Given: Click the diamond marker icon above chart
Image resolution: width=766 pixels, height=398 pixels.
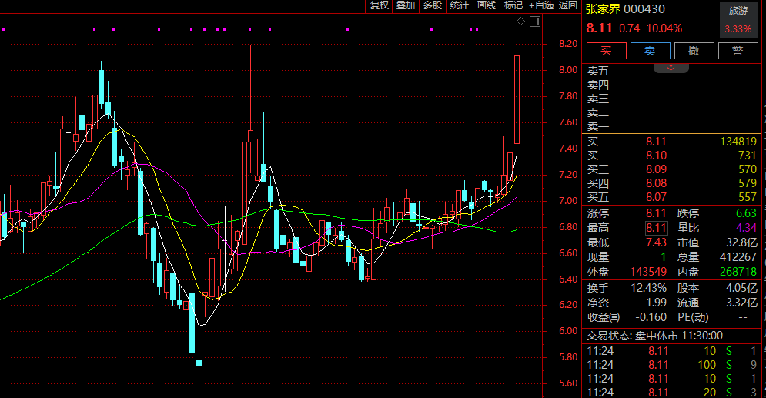Looking at the screenshot, I should point(520,21).
